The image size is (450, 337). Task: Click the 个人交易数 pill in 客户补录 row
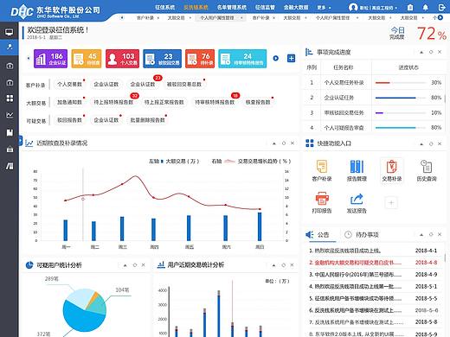click(70, 84)
